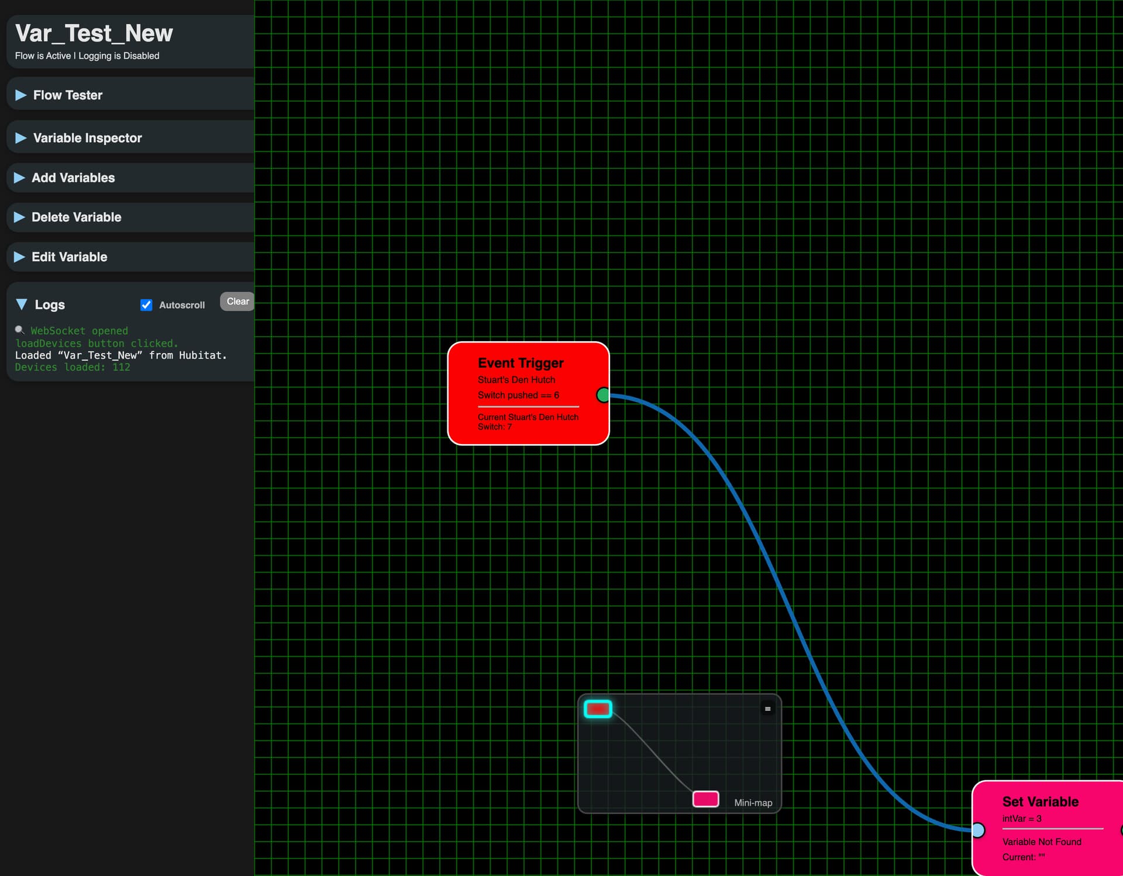
Task: Toggle the Autoscroll checkbox
Action: coord(146,305)
